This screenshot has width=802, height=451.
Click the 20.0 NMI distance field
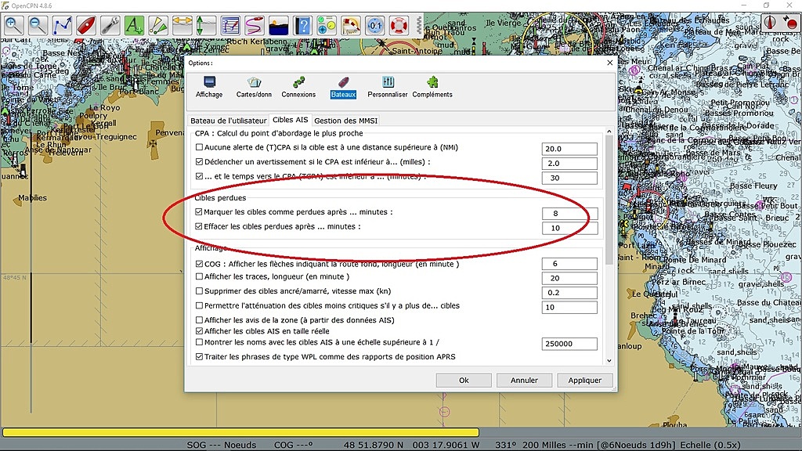coord(569,149)
